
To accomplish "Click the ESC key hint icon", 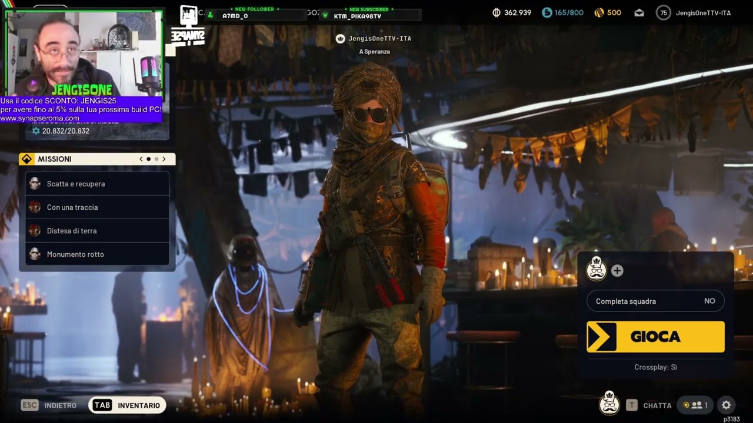I will 29,405.
